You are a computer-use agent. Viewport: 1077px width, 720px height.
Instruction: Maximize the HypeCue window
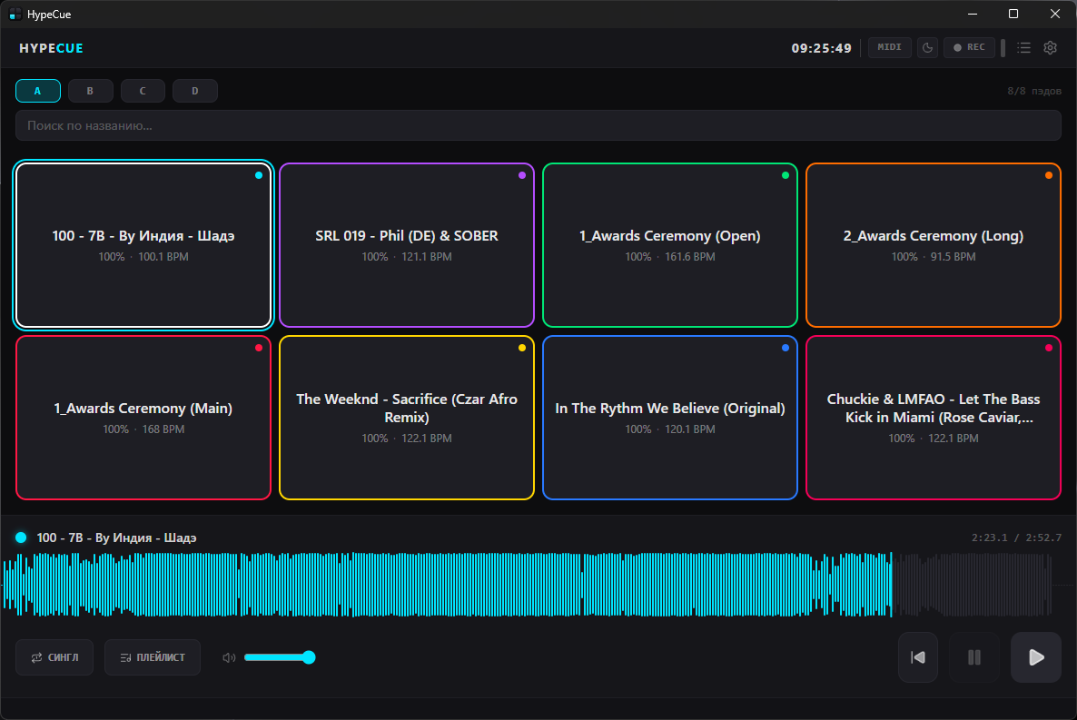(x=1013, y=14)
